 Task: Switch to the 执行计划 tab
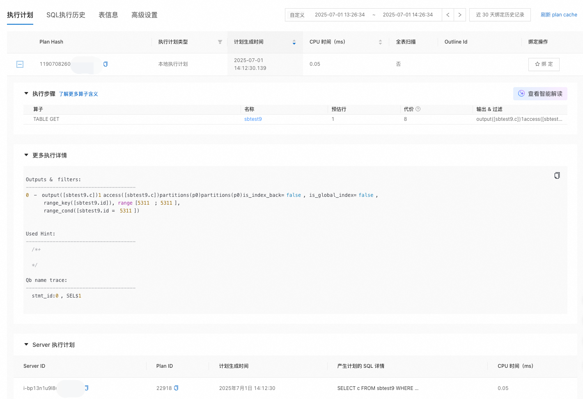(20, 15)
